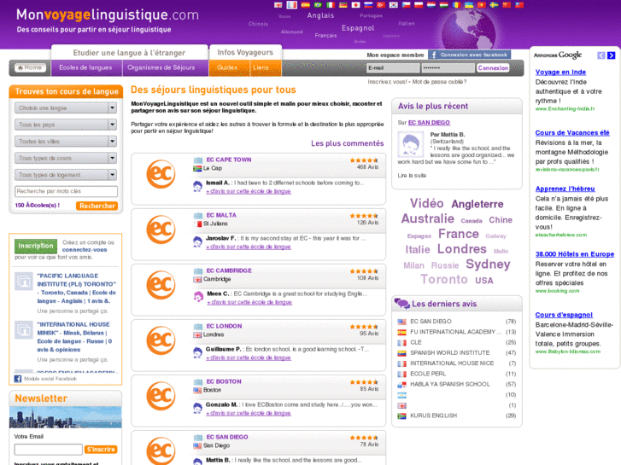Click the next arrow in Google ads
The height and width of the screenshot is (465, 621).
tap(611, 55)
